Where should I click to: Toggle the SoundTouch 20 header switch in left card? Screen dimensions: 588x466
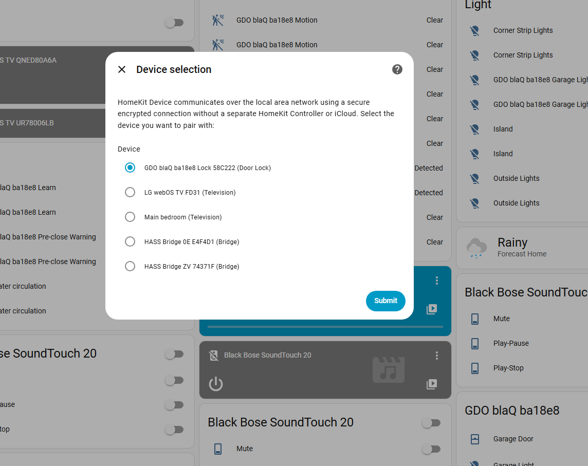click(x=174, y=354)
